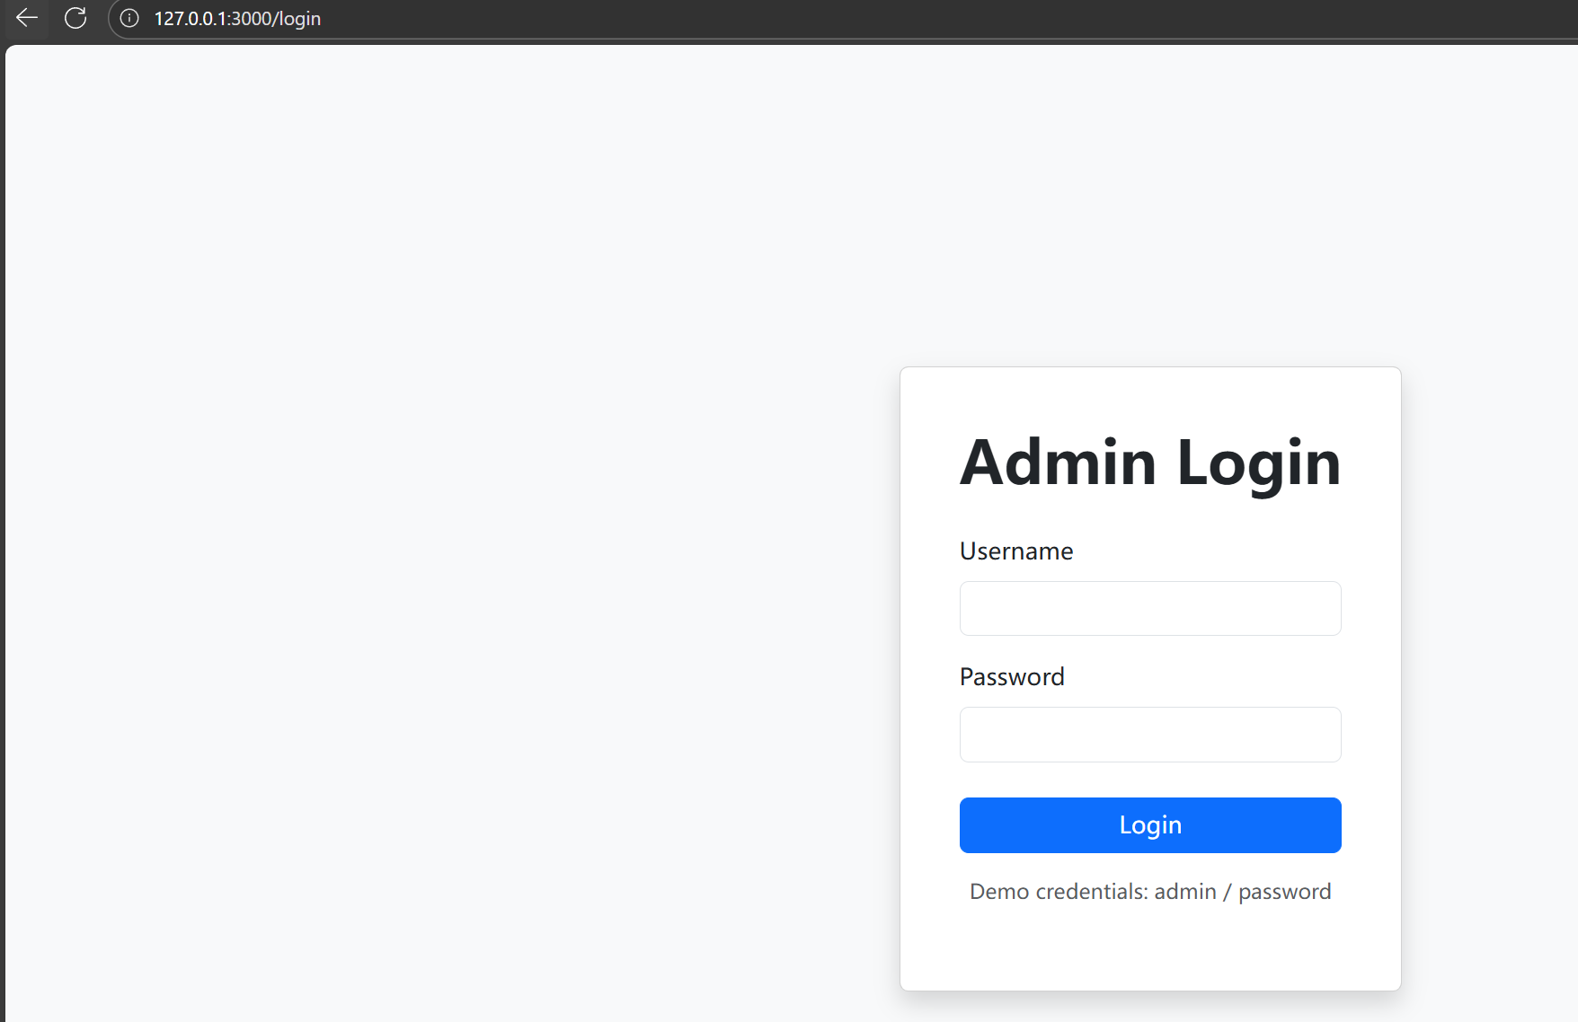1578x1022 pixels.
Task: Click the Password field label
Action: click(1011, 676)
